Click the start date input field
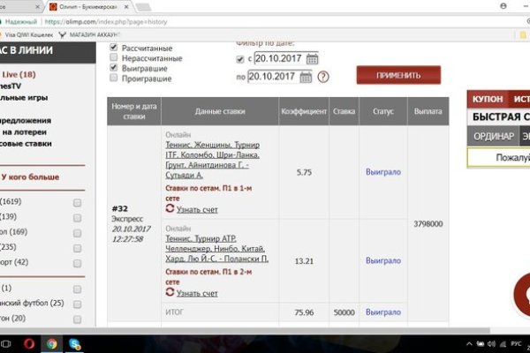Image resolution: width=530 pixels, height=353 pixels. click(275, 59)
